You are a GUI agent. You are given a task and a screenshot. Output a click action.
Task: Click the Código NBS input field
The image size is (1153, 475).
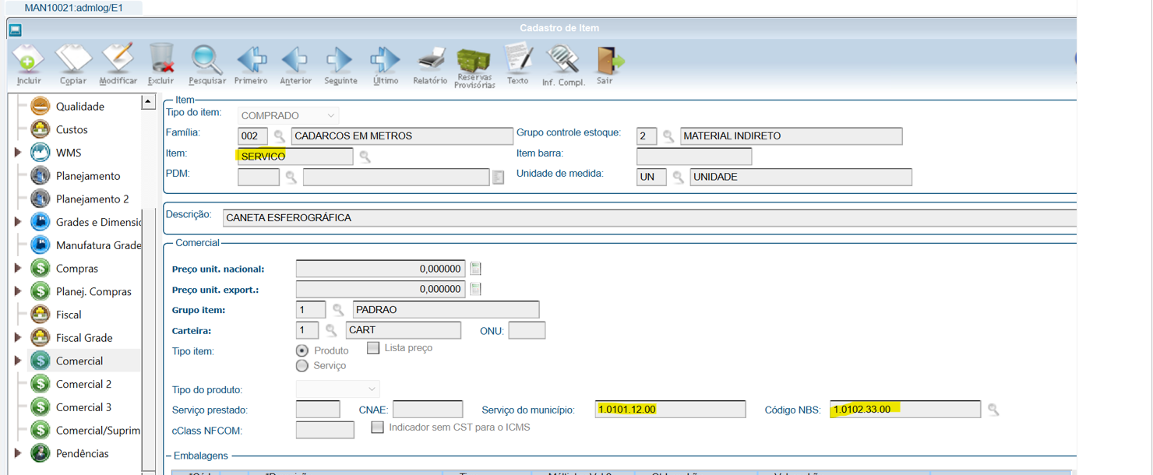[x=905, y=409]
